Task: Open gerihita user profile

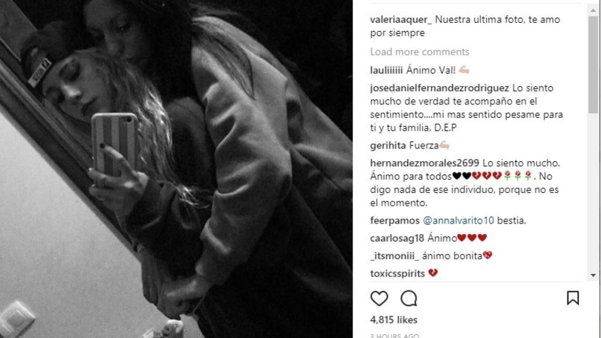Action: 388,146
